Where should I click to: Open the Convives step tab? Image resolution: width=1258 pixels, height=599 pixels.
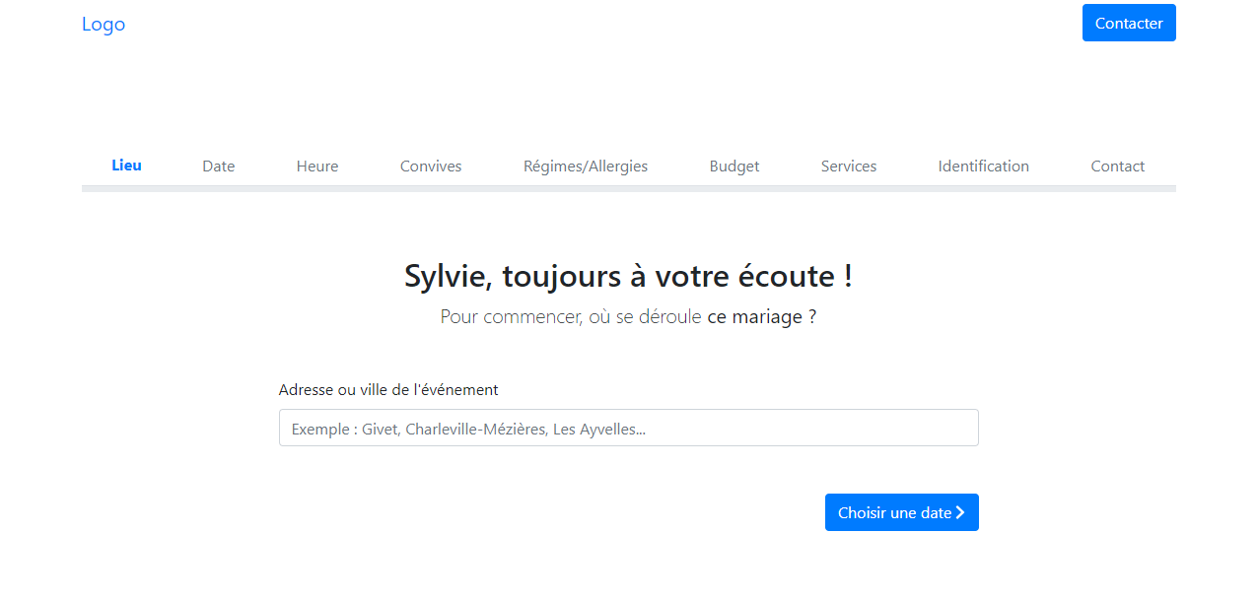431,166
